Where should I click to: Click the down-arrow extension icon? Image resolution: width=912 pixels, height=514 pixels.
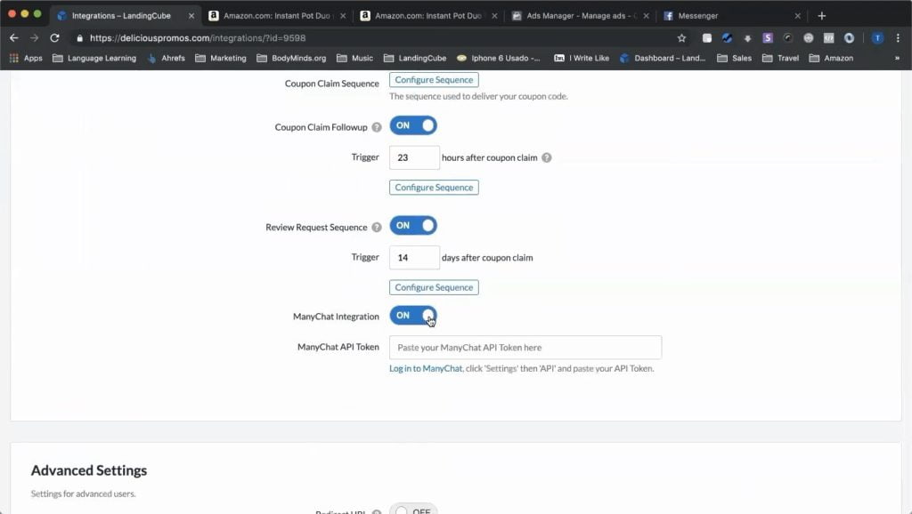tap(747, 37)
